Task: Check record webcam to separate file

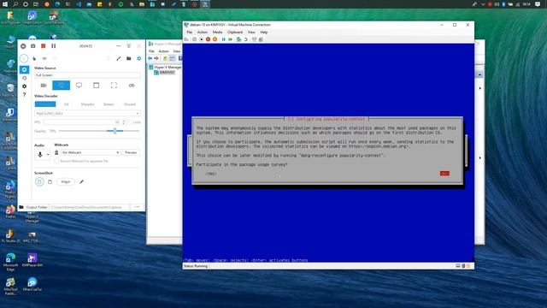Action: tap(56, 161)
